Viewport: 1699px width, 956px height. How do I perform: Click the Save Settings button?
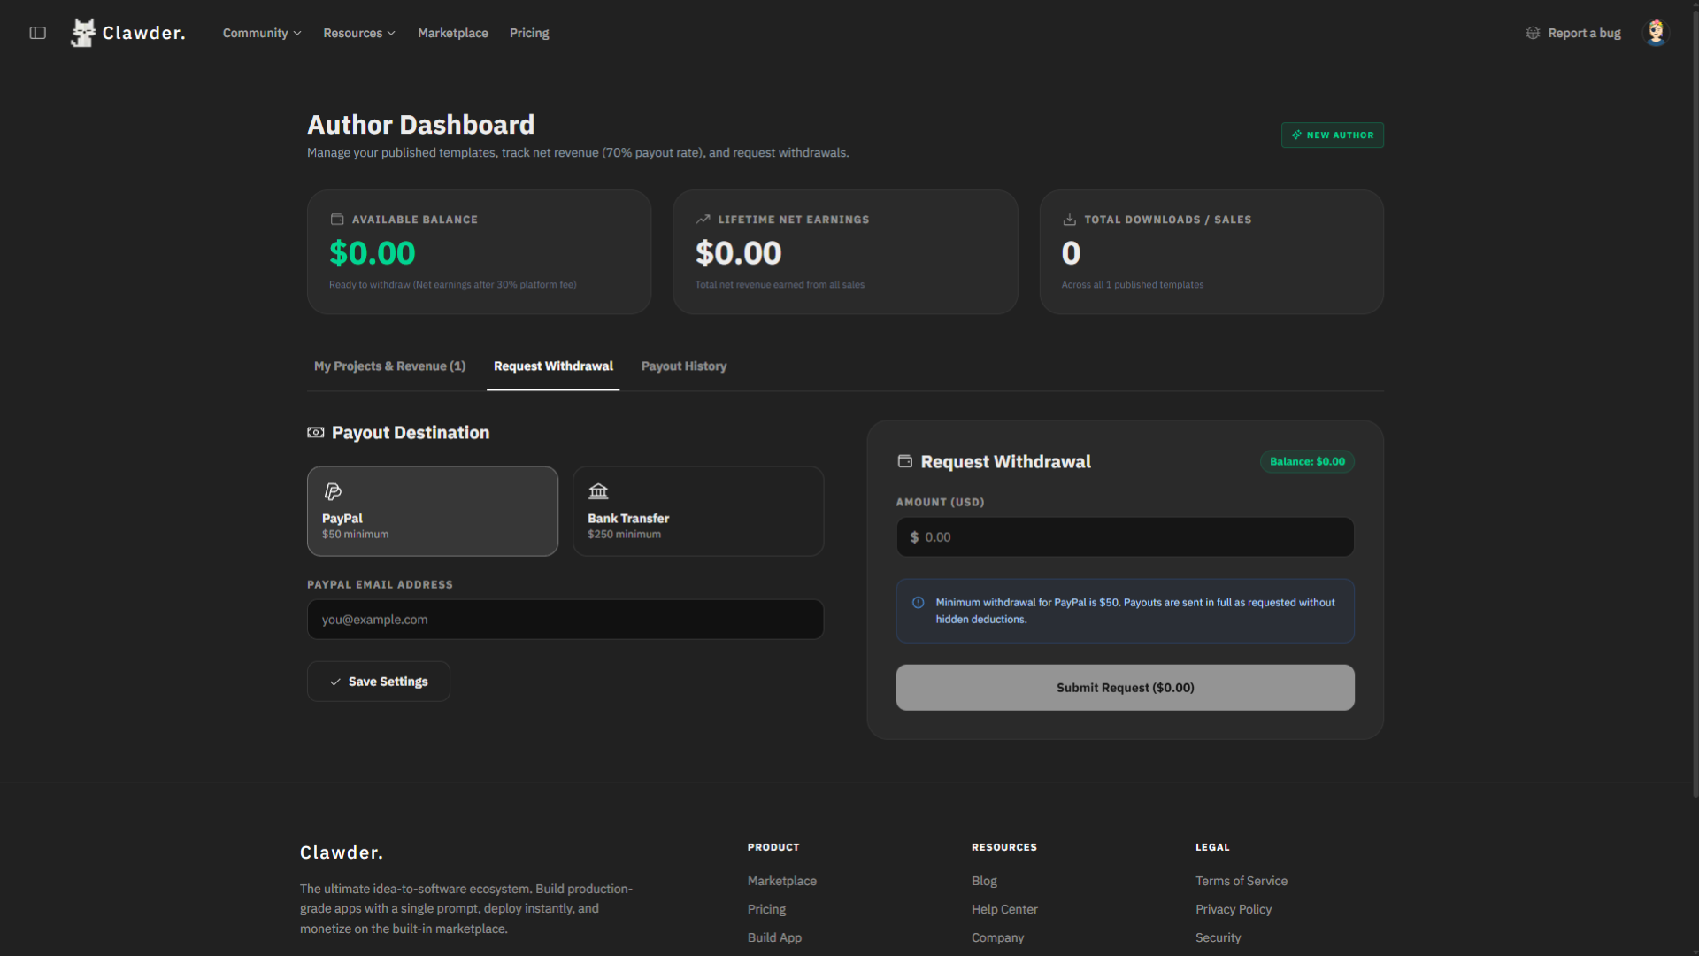(x=379, y=682)
